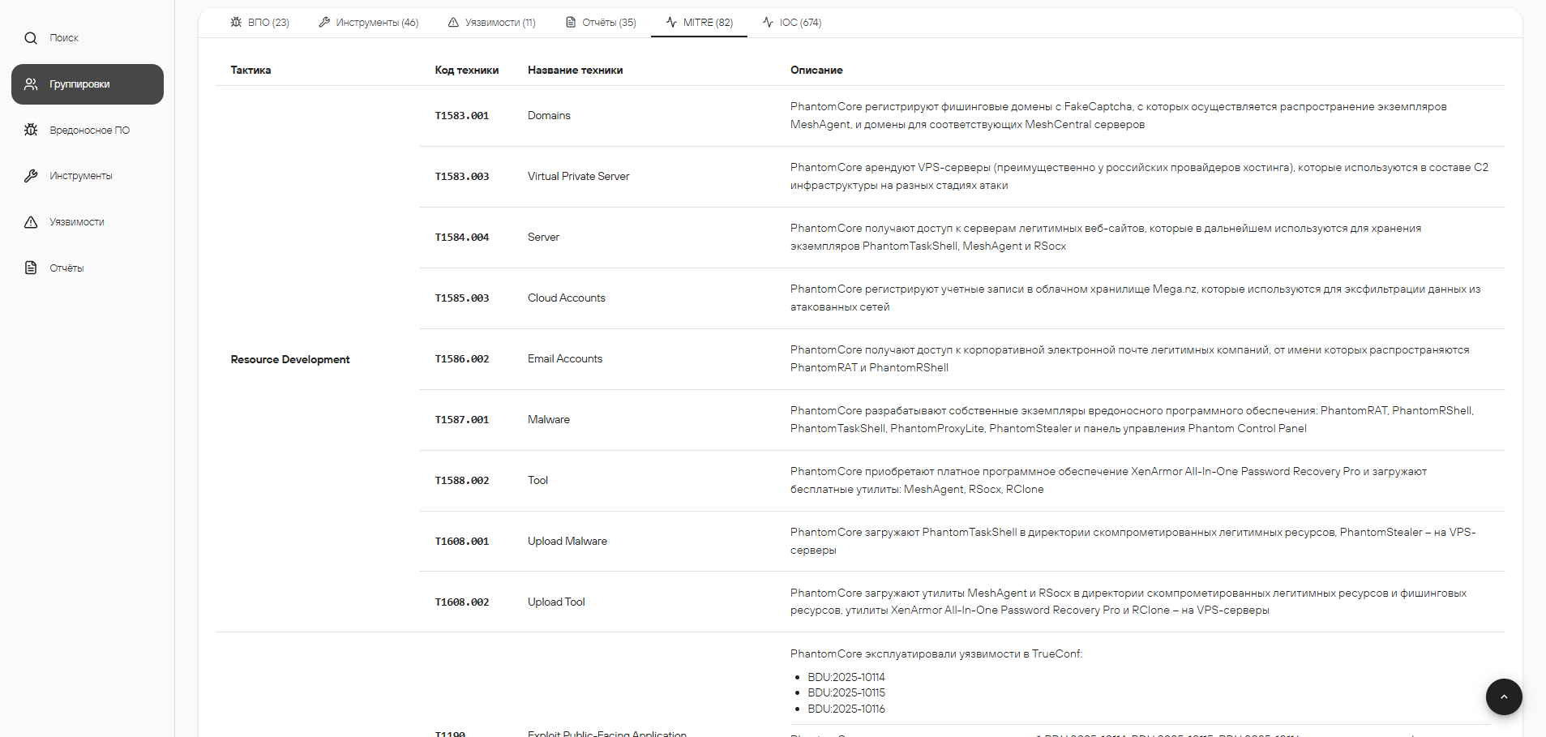Screen dimensions: 1546x737
Task: Open the Уязвимости (11) tab
Action: pos(492,23)
